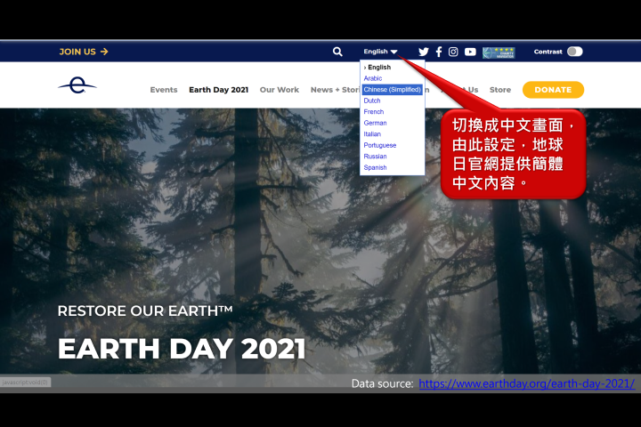Open the Twitter bird icon
This screenshot has height=427, width=641.
pos(424,52)
